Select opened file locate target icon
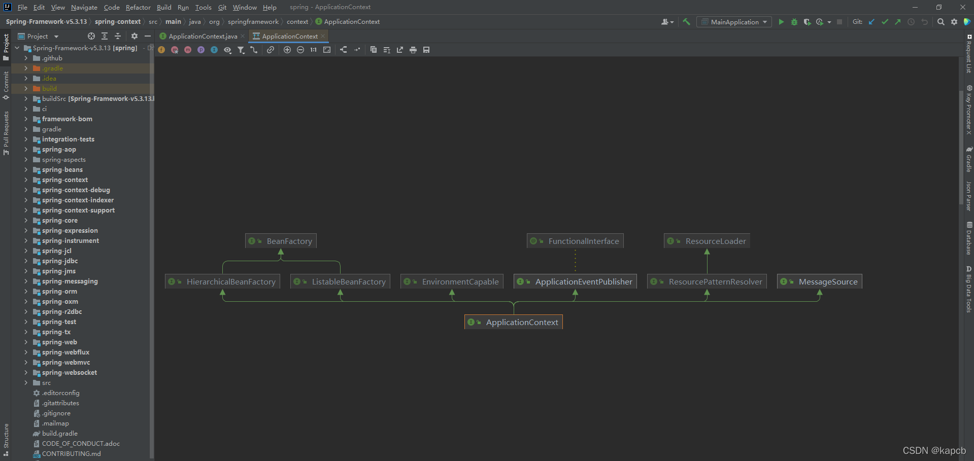This screenshot has height=461, width=974. (91, 36)
